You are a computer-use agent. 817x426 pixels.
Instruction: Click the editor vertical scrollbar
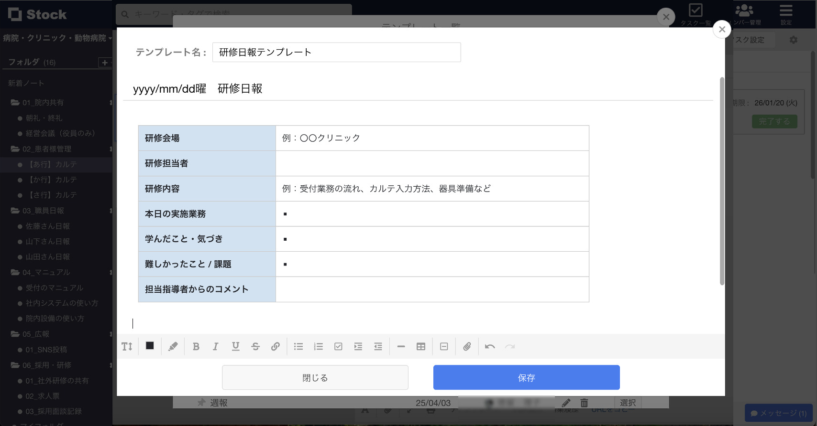tap(722, 181)
